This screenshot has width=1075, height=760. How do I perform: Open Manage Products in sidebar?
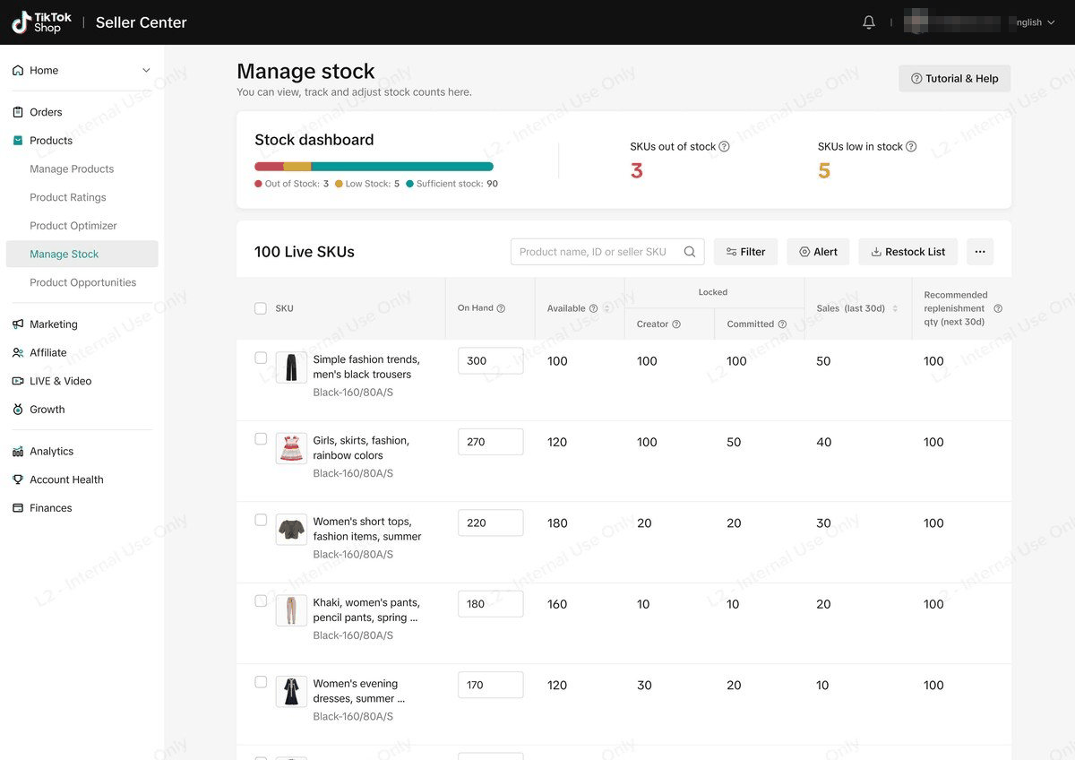72,168
